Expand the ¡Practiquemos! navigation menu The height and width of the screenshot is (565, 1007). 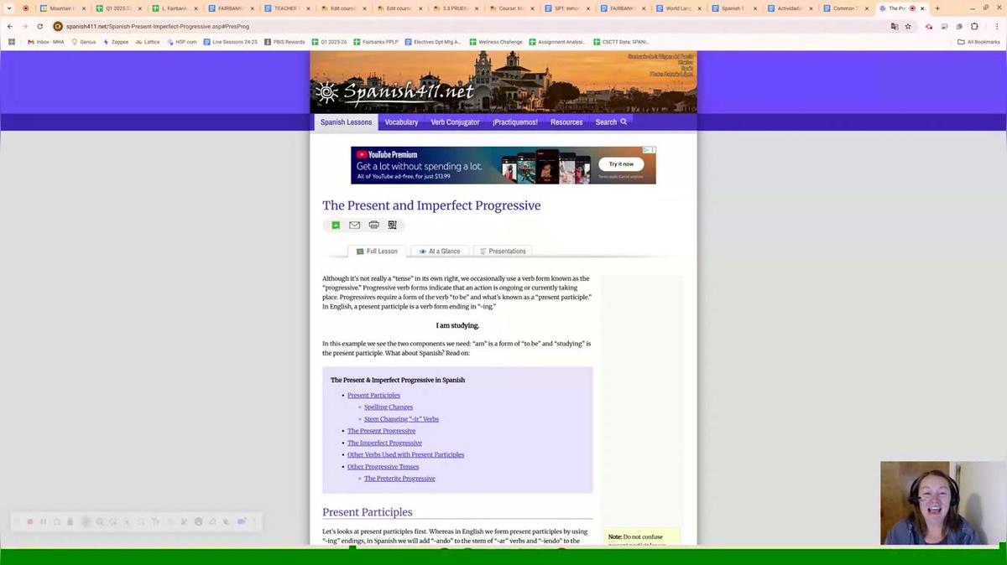514,122
